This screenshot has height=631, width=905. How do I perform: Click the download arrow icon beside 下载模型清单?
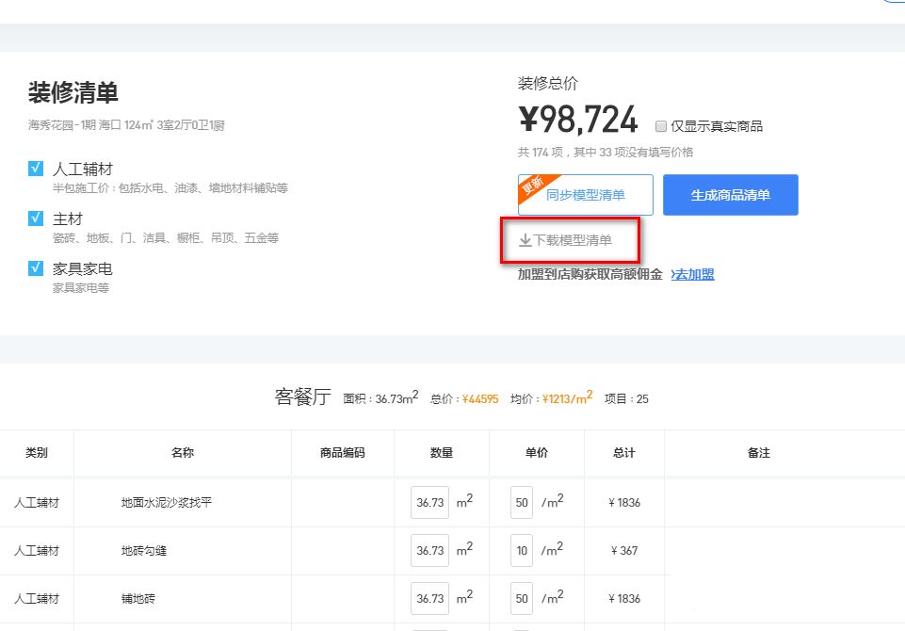525,240
